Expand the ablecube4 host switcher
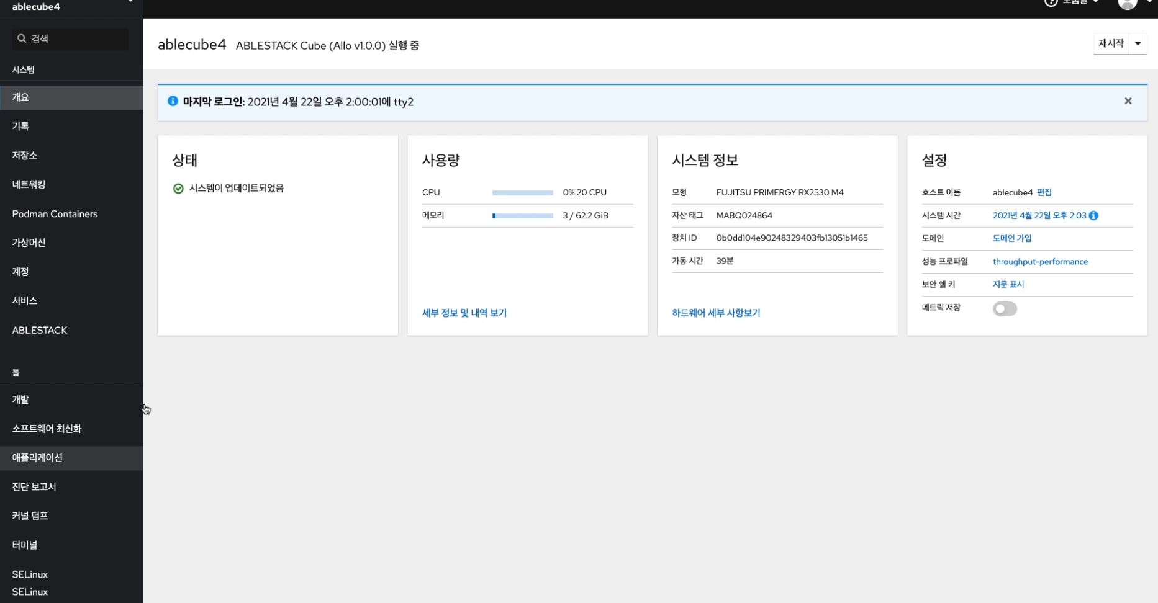The height and width of the screenshot is (603, 1158). (x=130, y=2)
